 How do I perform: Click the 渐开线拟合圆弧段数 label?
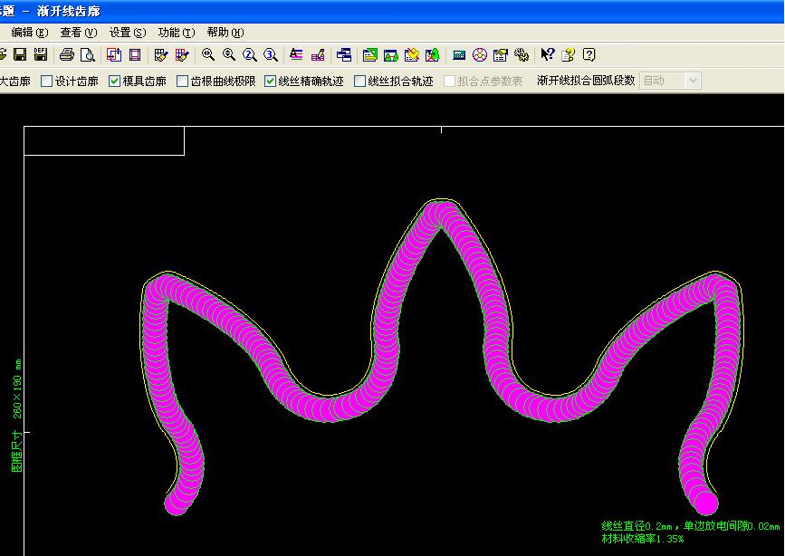pyautogui.click(x=586, y=81)
